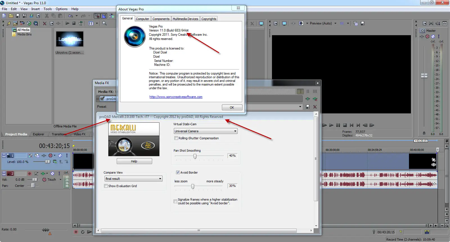Open the Options menu
Screen dimensions: 450x242
coord(62,9)
